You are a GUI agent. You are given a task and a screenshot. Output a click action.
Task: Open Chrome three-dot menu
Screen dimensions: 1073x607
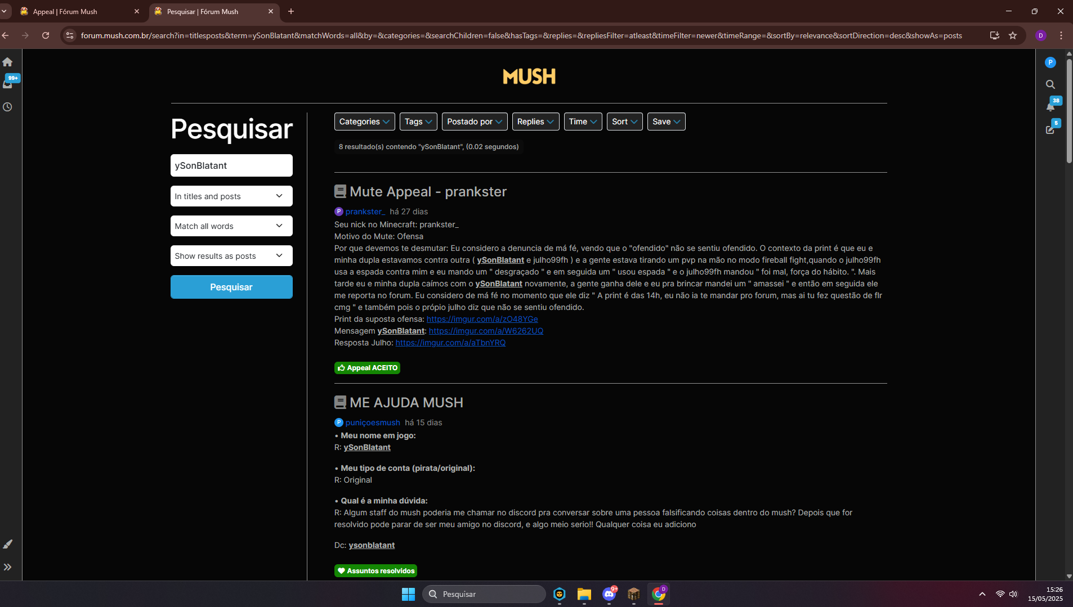(x=1061, y=35)
